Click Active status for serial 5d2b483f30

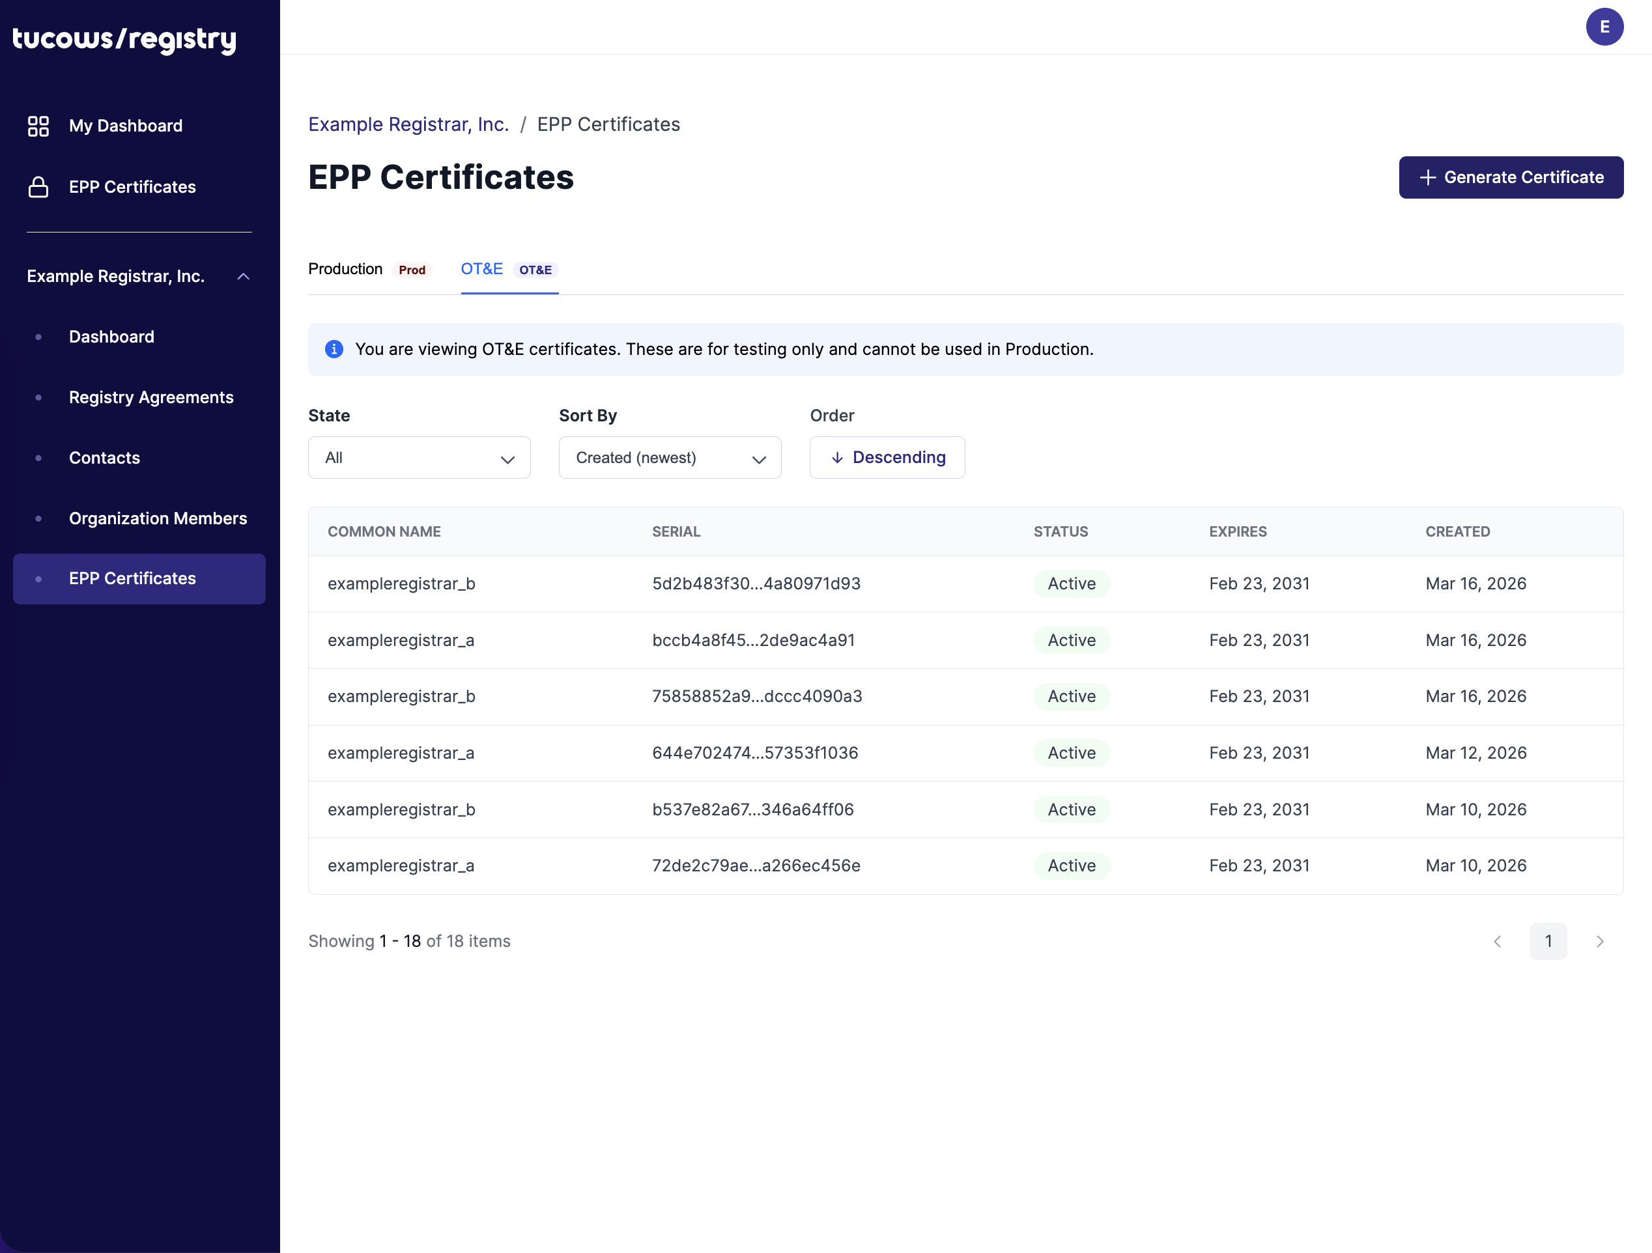pos(1072,584)
